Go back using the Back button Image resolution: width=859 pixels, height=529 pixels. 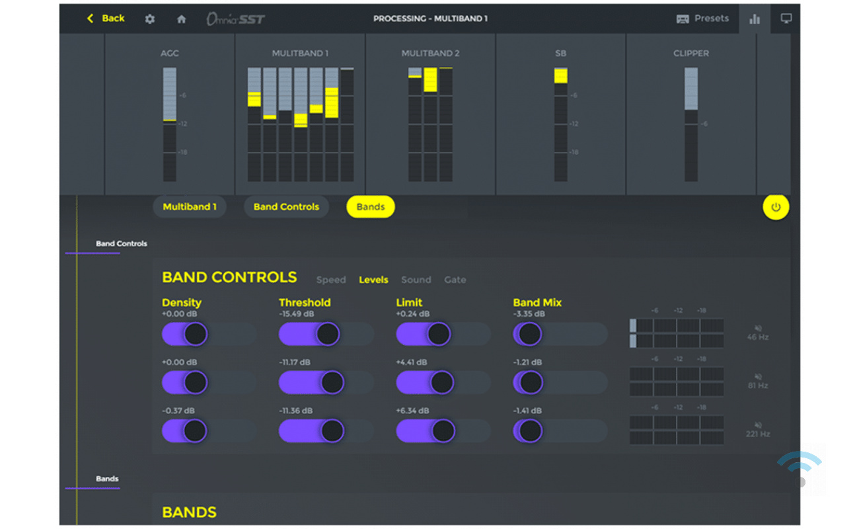(106, 19)
